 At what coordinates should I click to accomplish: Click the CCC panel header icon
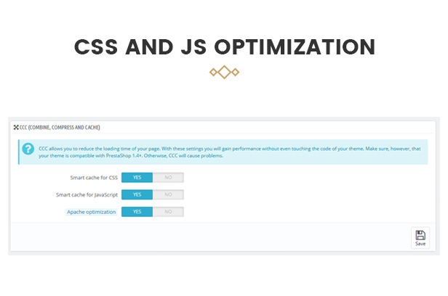tap(16, 128)
